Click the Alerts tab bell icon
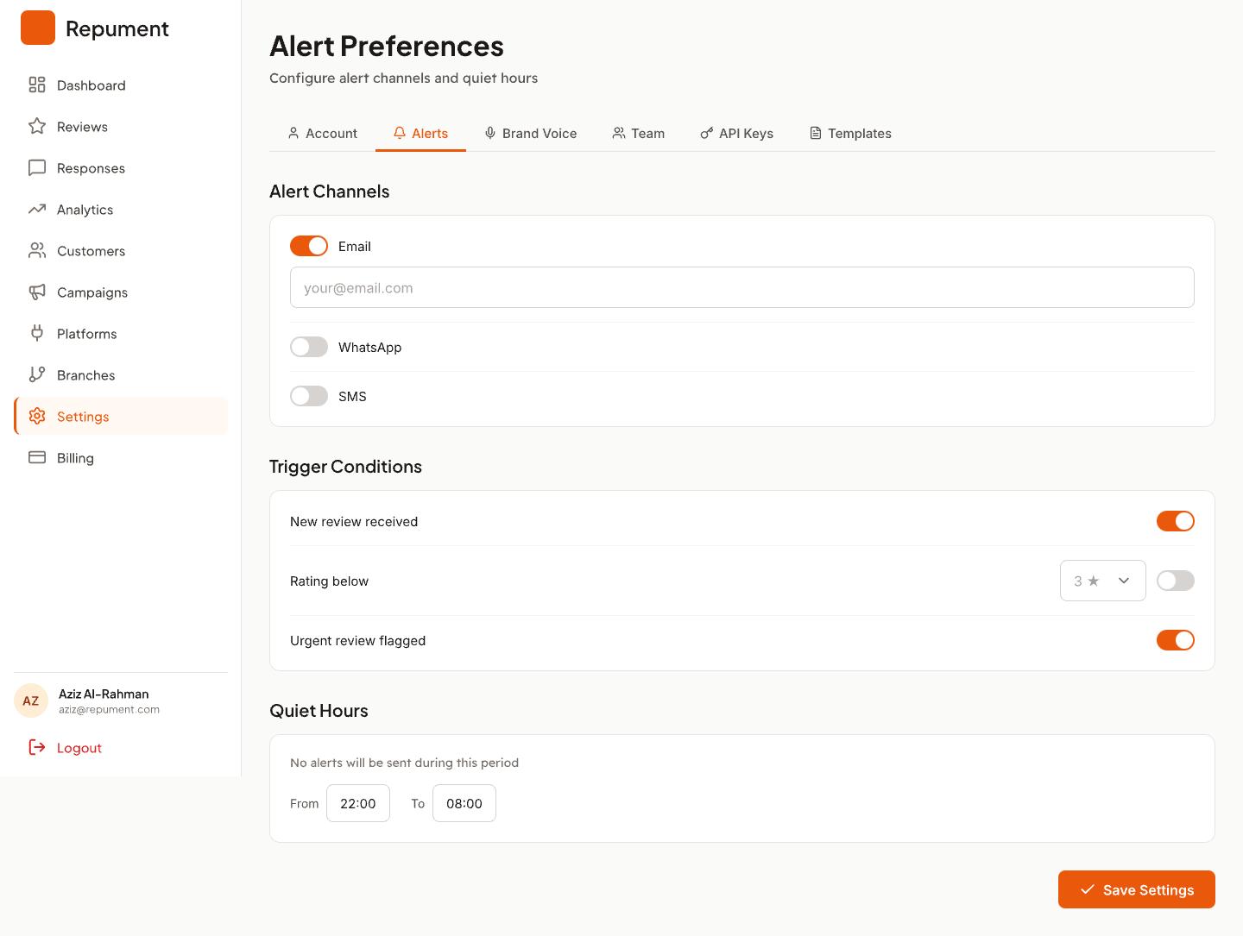This screenshot has width=1243, height=936. (400, 133)
